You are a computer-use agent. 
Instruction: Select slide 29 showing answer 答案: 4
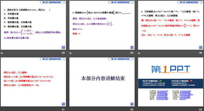coord(102,25)
